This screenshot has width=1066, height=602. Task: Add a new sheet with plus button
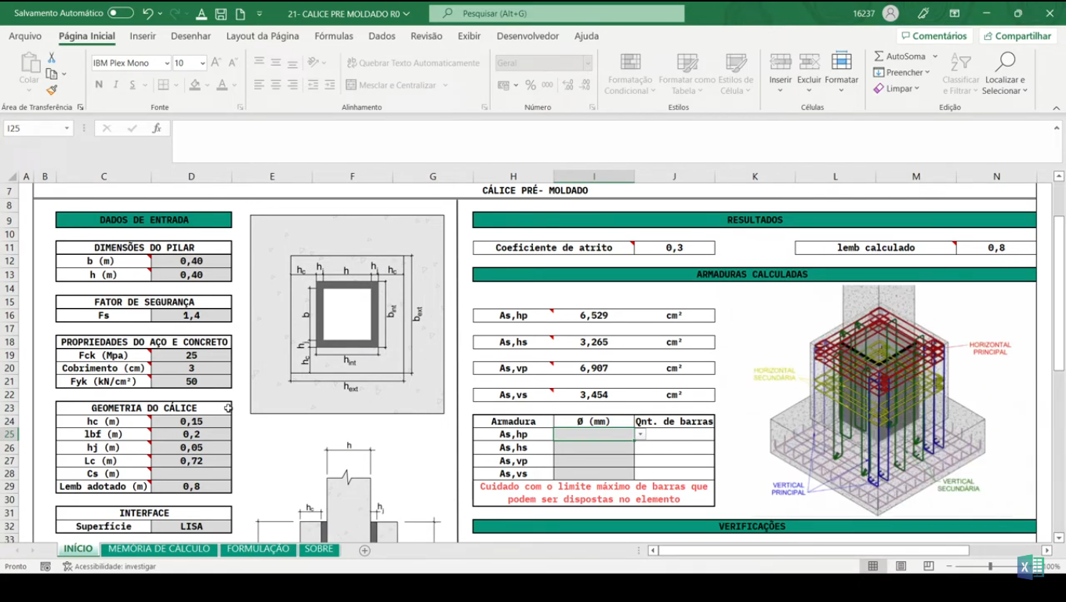point(364,550)
